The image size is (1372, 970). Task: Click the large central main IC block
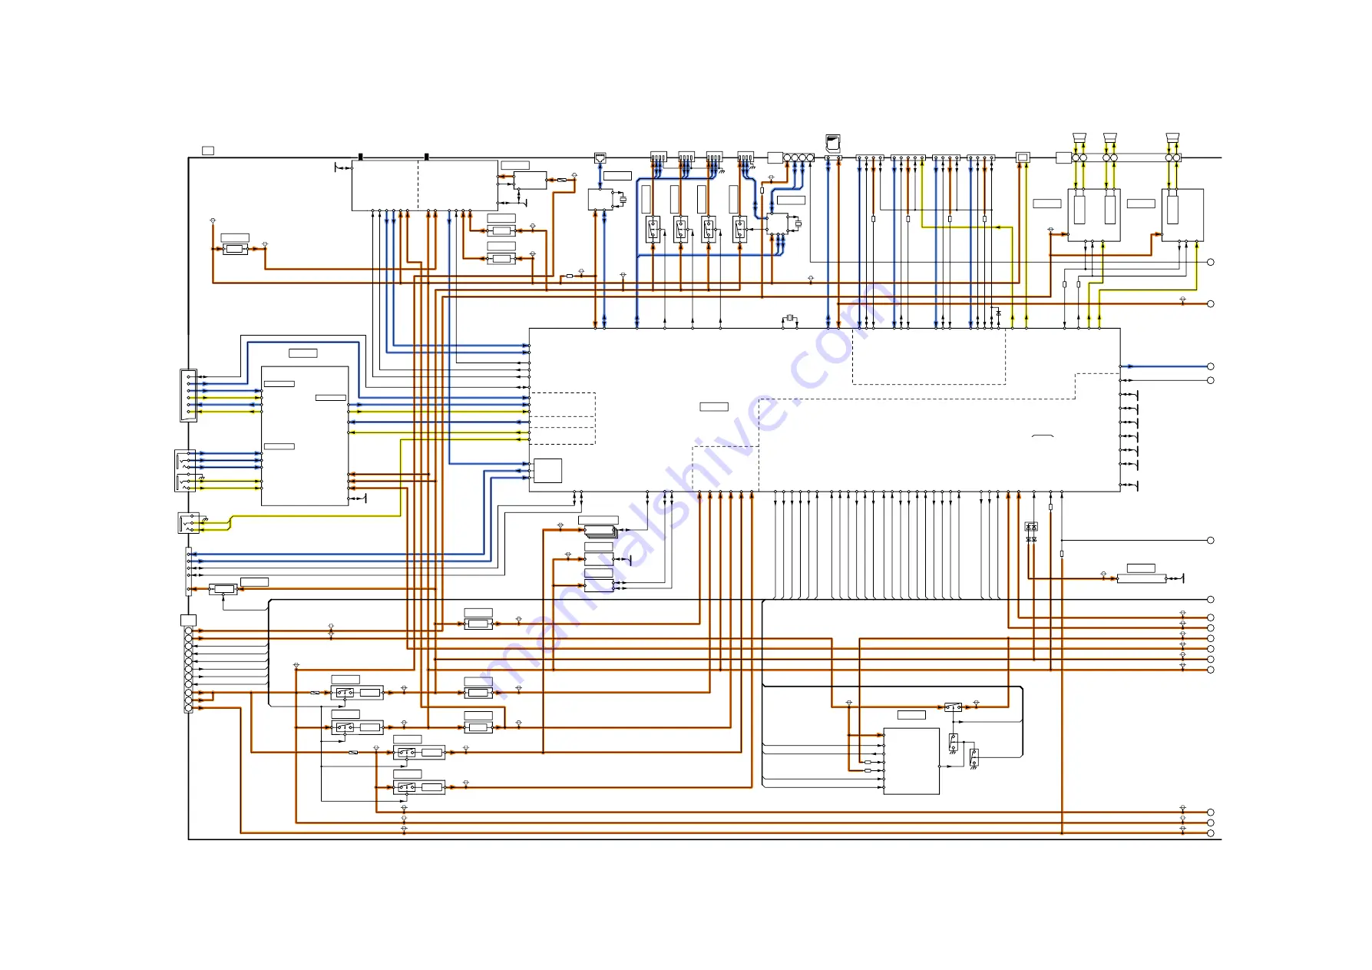825,410
